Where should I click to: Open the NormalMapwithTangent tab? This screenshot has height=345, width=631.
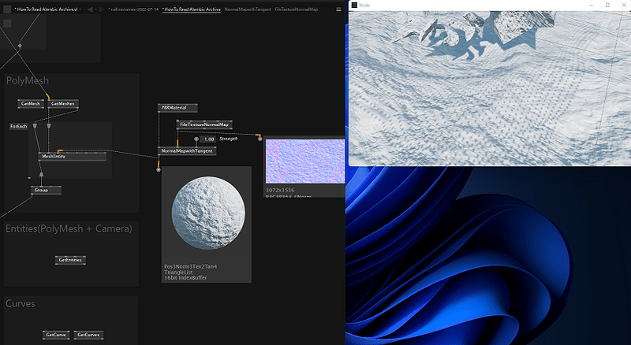(x=248, y=9)
